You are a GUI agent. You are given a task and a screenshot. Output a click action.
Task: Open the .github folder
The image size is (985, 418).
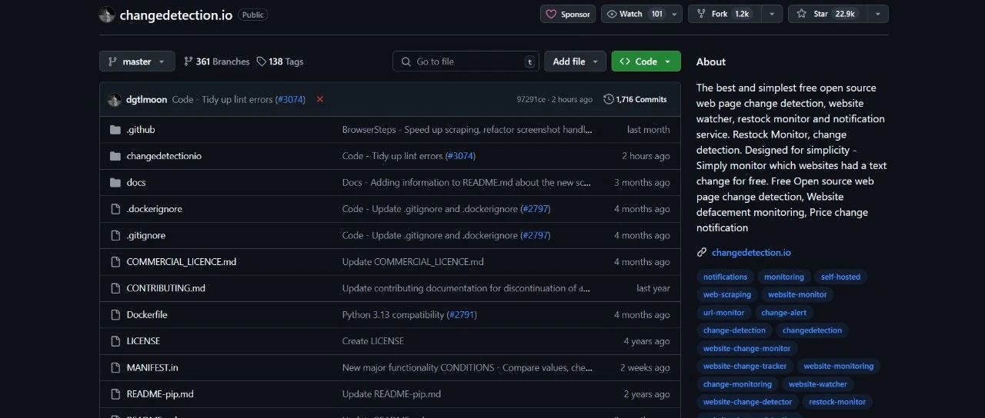(141, 130)
